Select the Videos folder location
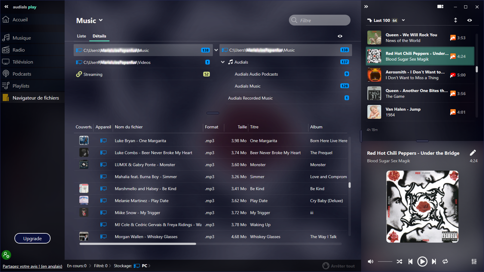 coord(143,62)
